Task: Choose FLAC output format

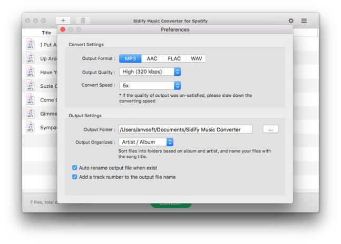Action: (x=174, y=58)
